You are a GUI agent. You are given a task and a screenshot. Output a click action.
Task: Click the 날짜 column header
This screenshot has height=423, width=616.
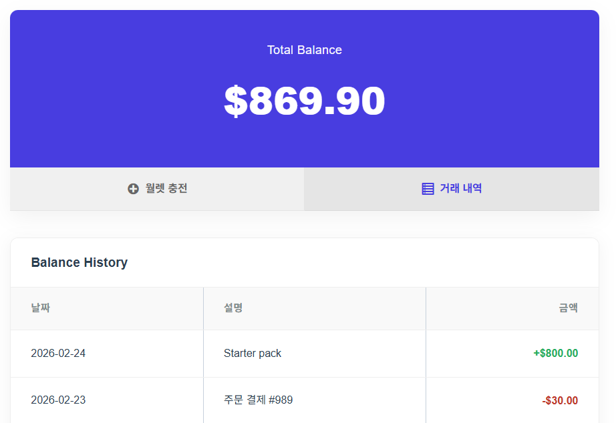coord(41,308)
